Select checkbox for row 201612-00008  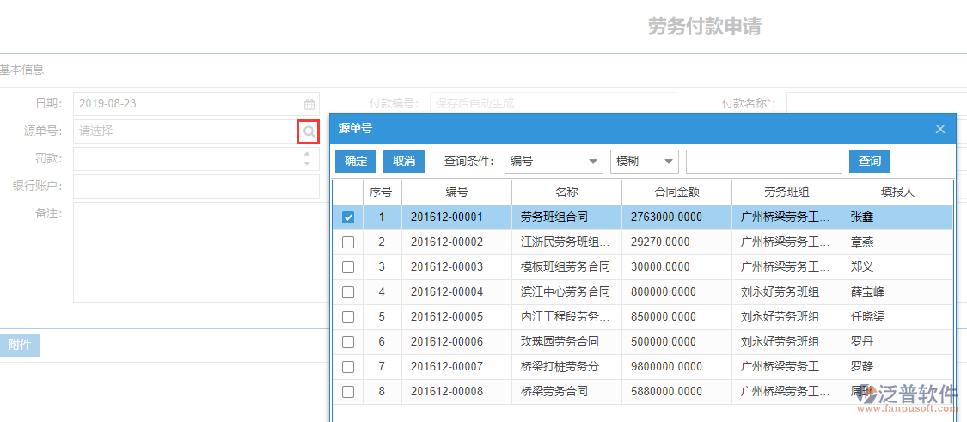coord(348,392)
